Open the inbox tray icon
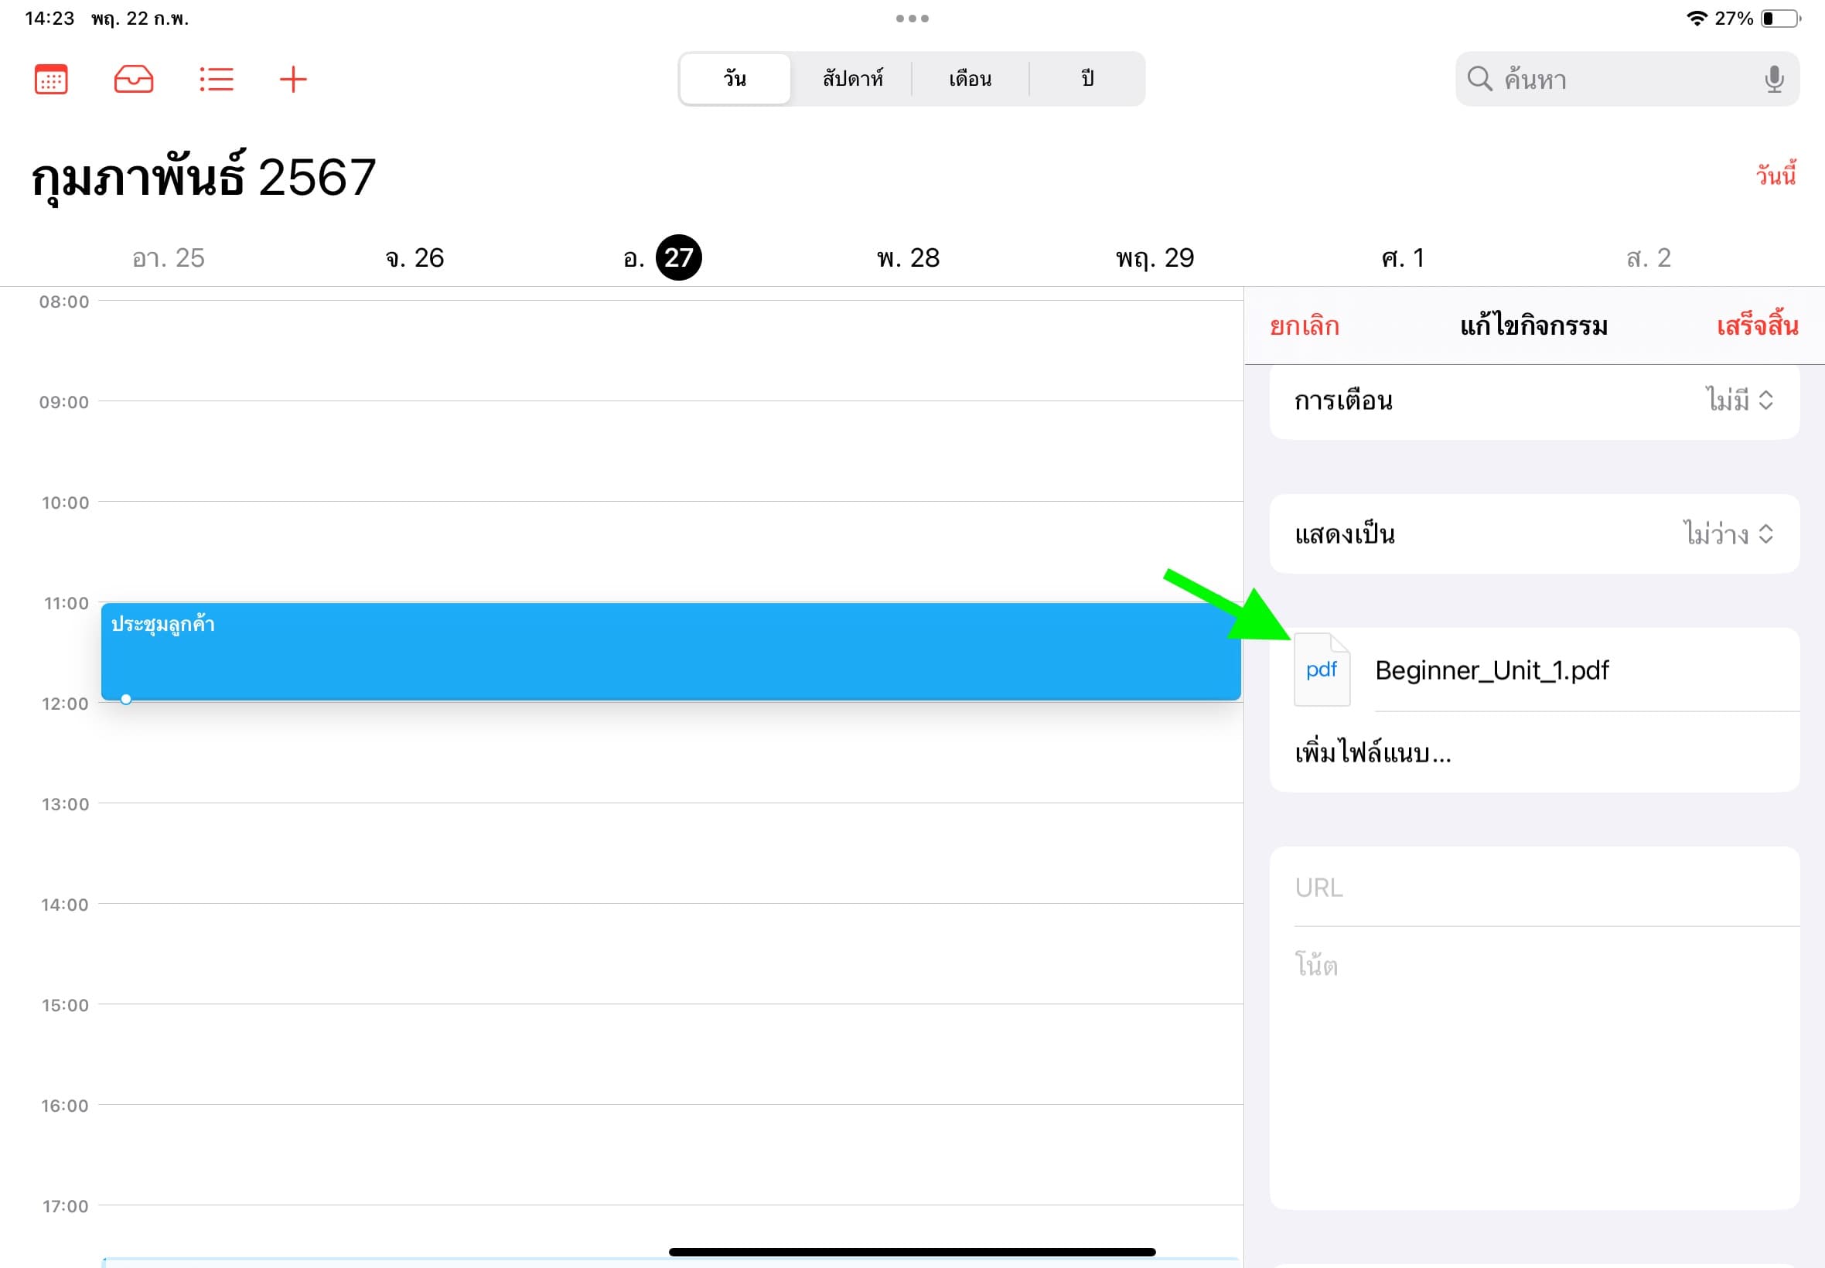The height and width of the screenshot is (1268, 1825). [x=134, y=80]
